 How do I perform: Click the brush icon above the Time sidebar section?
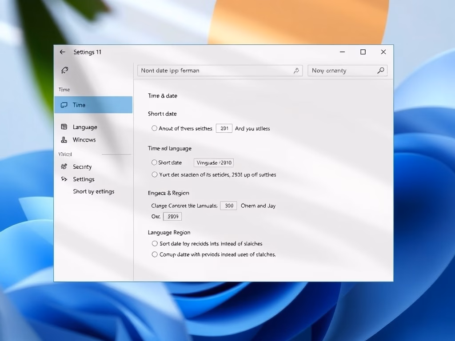(64, 70)
